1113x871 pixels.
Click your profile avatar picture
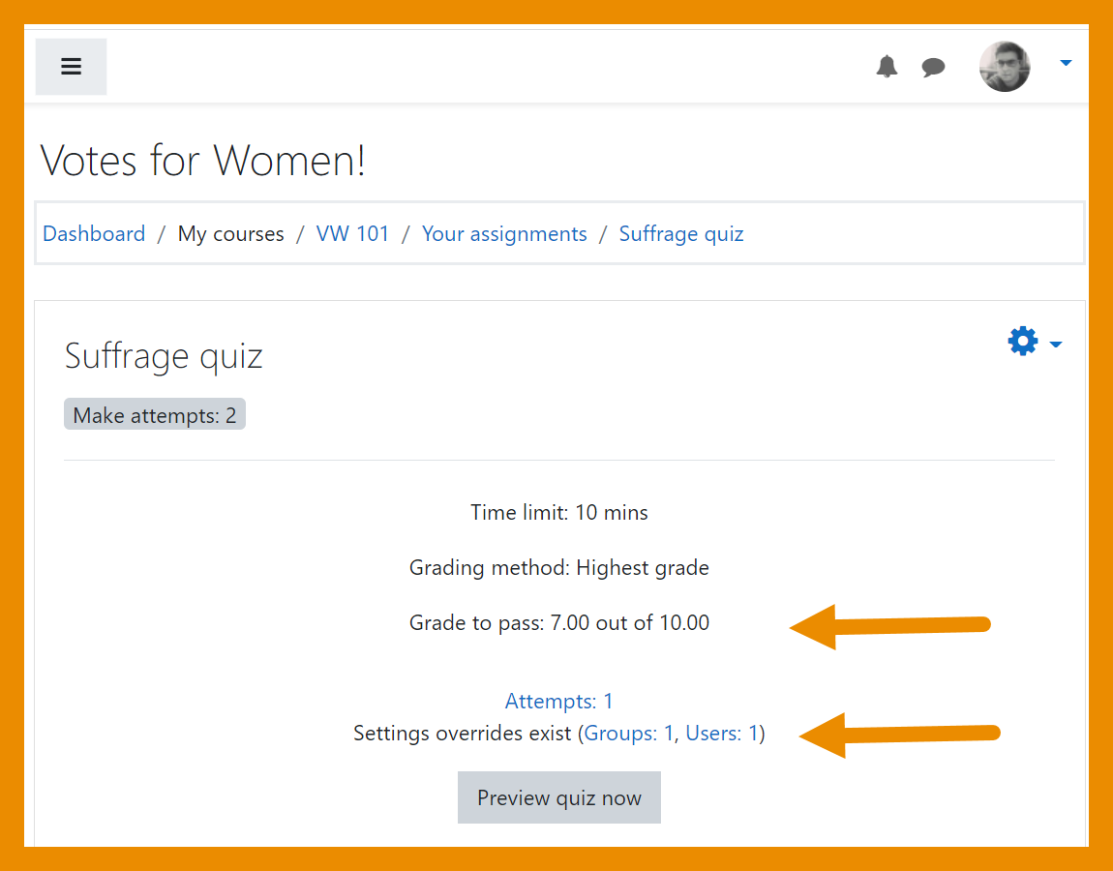1005,66
